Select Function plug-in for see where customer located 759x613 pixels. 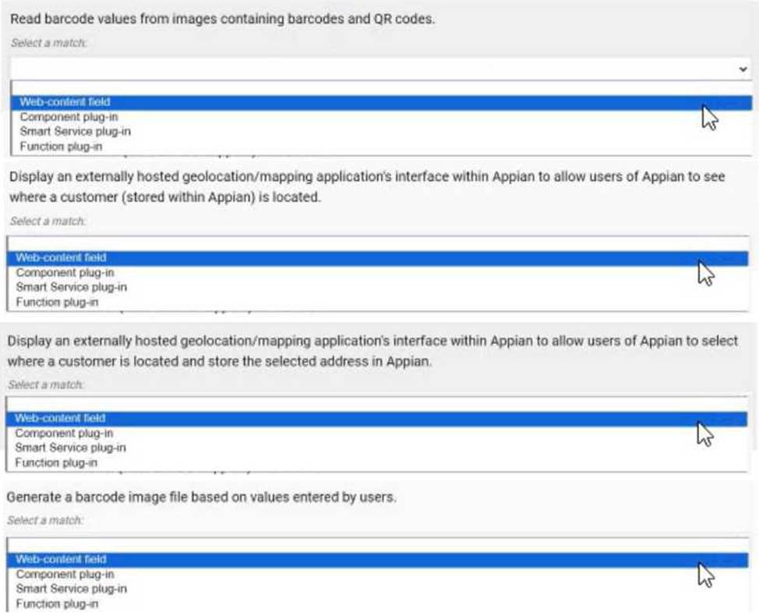(x=378, y=302)
